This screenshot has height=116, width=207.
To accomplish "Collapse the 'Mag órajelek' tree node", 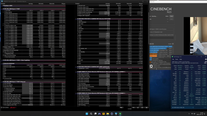I will [3, 12].
